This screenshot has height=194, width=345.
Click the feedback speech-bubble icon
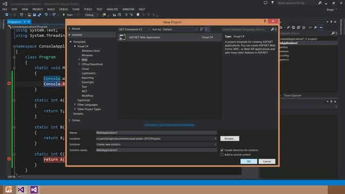point(266,3)
